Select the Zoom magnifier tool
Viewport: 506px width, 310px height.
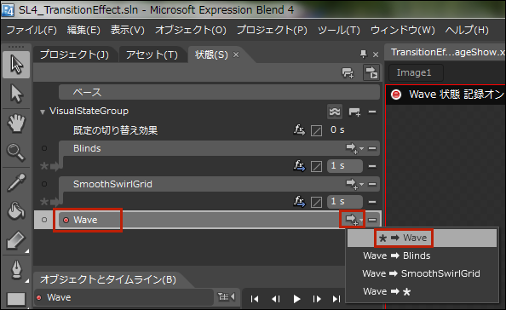[x=16, y=152]
